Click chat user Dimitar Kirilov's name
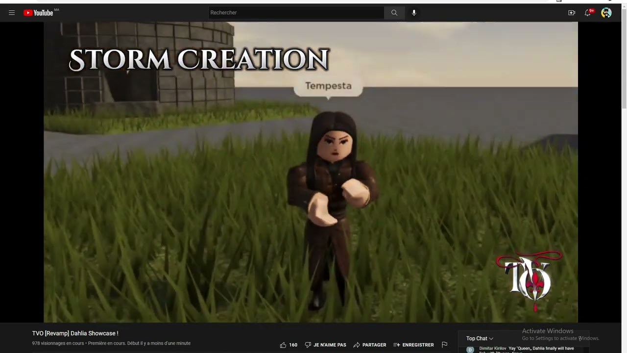This screenshot has height=353, width=627. pyautogui.click(x=493, y=349)
